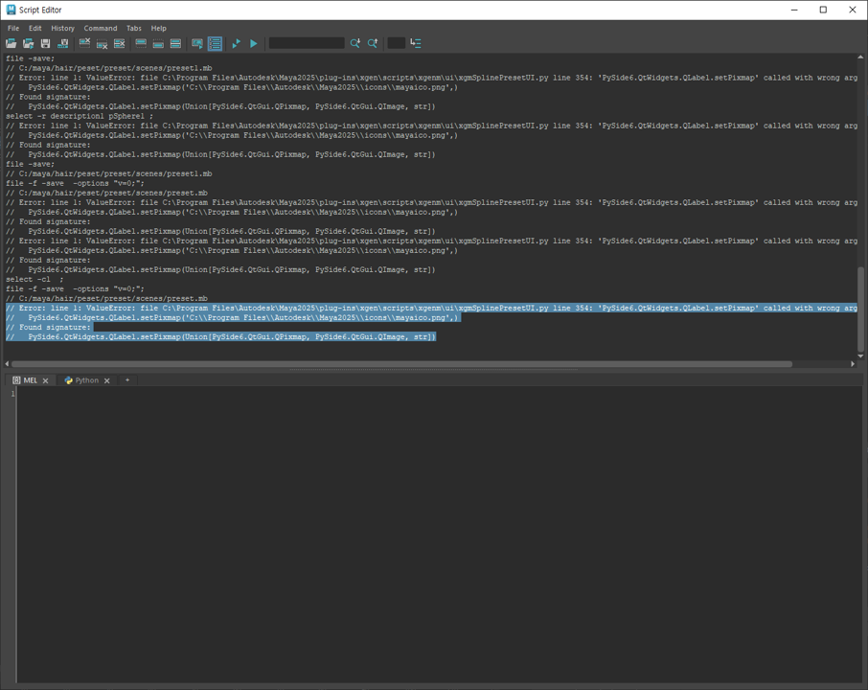Image resolution: width=868 pixels, height=690 pixels.
Task: Clear the input pane
Action: click(102, 43)
